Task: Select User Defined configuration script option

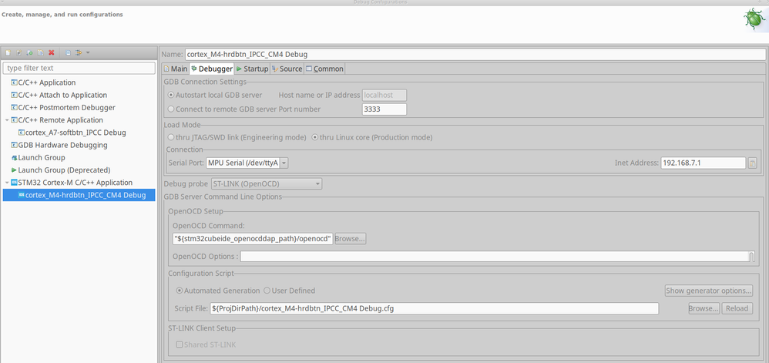Action: point(267,291)
